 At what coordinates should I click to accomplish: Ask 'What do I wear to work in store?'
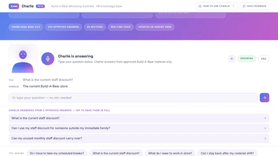click(170, 153)
